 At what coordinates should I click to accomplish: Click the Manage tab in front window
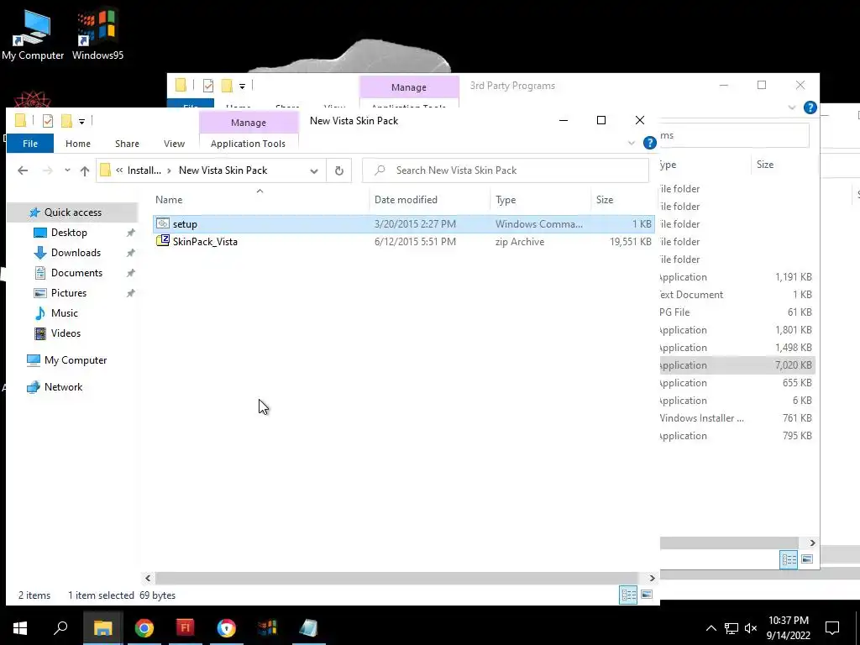coord(249,123)
